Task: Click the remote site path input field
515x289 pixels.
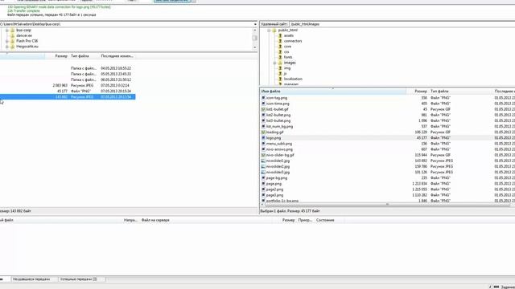Action: [402, 24]
